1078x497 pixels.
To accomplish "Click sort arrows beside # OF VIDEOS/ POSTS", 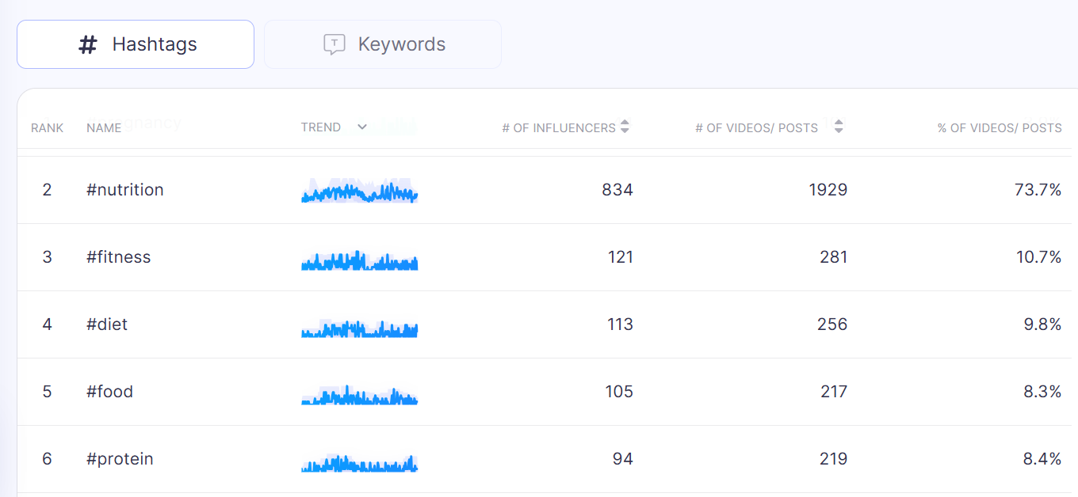I will tap(839, 127).
